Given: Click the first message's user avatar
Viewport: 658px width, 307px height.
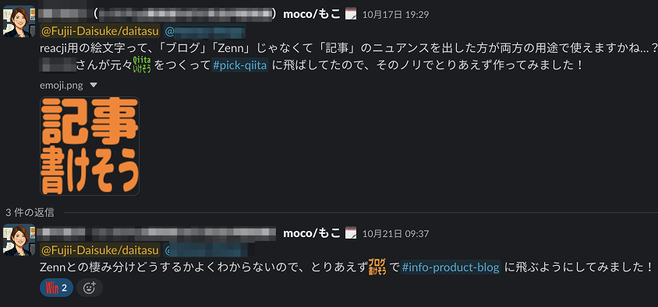Looking at the screenshot, I should [19, 21].
